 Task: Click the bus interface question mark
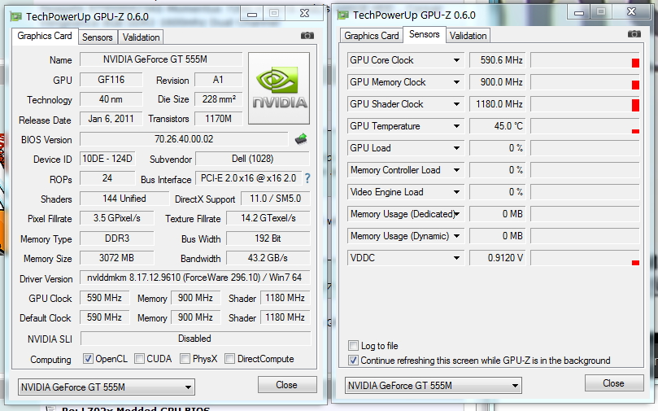307,178
